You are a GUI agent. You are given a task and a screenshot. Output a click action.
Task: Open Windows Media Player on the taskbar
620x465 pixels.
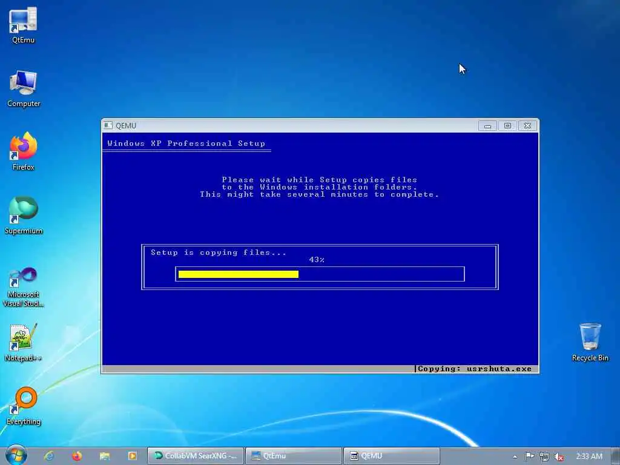pos(132,456)
